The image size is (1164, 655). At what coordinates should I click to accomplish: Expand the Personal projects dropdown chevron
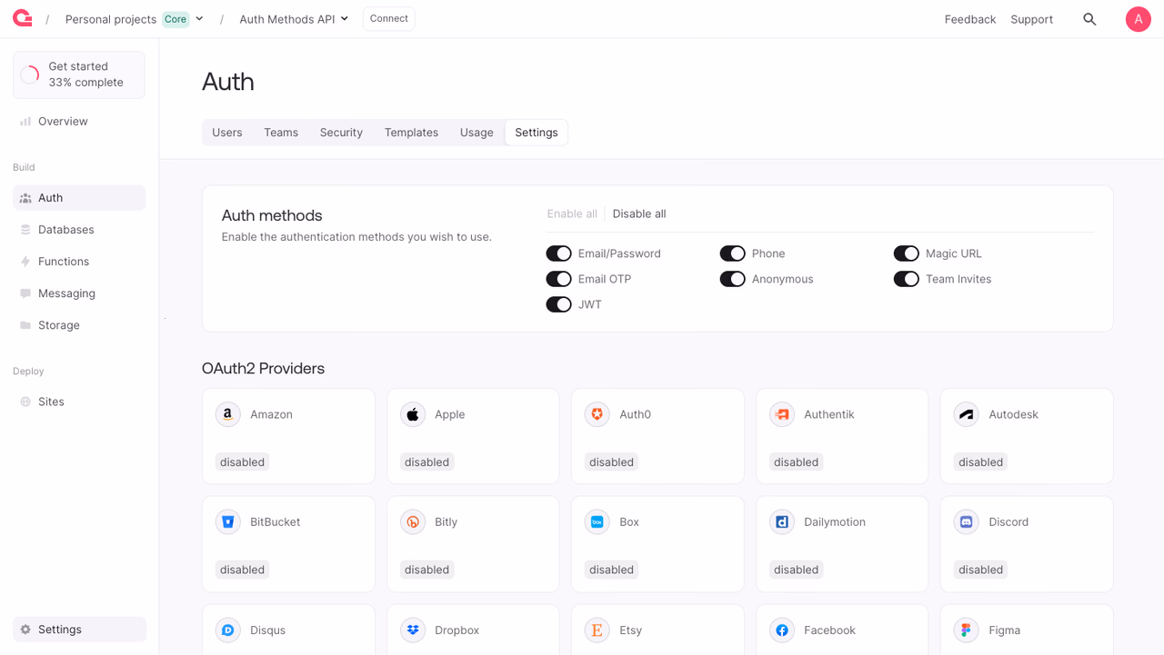(x=200, y=19)
